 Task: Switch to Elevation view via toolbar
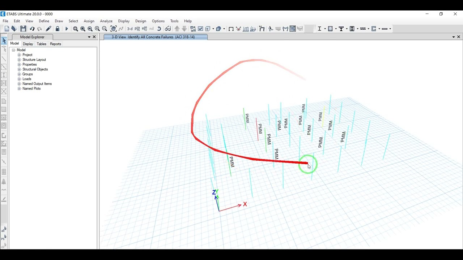[144, 29]
